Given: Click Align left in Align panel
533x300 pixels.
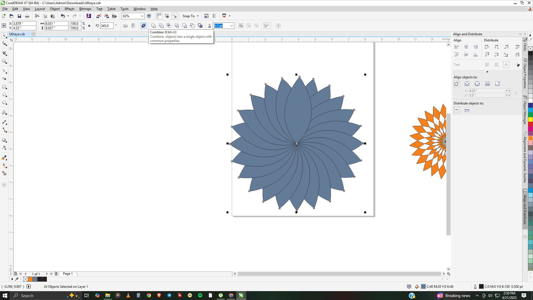Looking at the screenshot, I should (x=457, y=47).
